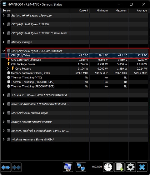Click chip icon beside GPU AMD Radeon Vega
Viewport: 150px width, 175px height.
click(8, 113)
